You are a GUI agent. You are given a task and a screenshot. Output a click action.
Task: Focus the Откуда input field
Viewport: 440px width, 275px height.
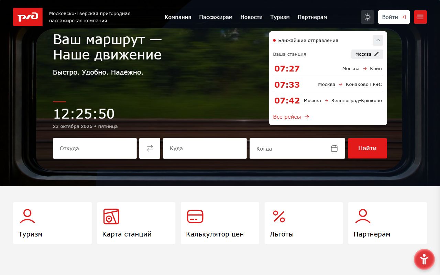(x=95, y=148)
